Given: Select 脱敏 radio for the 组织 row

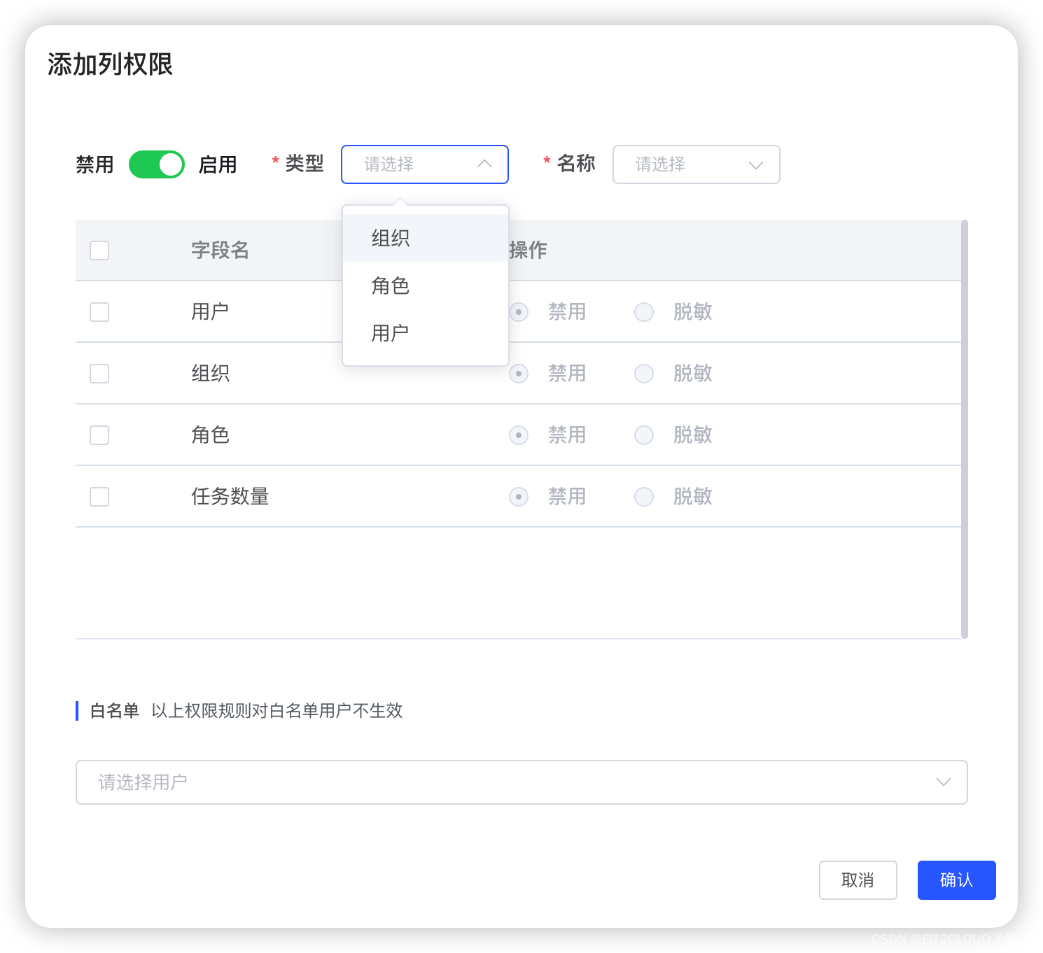Looking at the screenshot, I should click(x=643, y=373).
